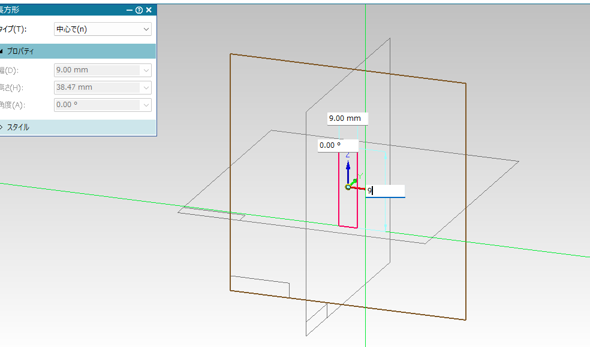The height and width of the screenshot is (347, 590).
Task: Click the on-canvas 0.00 ° angle box
Action: tap(338, 145)
